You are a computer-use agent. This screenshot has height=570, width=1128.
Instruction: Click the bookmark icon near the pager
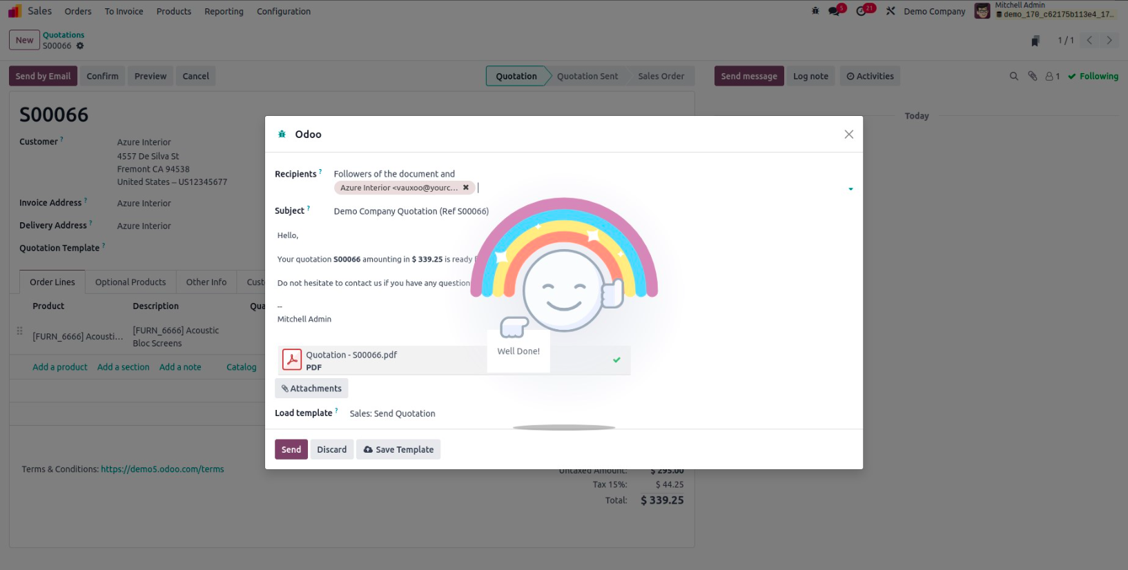pyautogui.click(x=1035, y=41)
